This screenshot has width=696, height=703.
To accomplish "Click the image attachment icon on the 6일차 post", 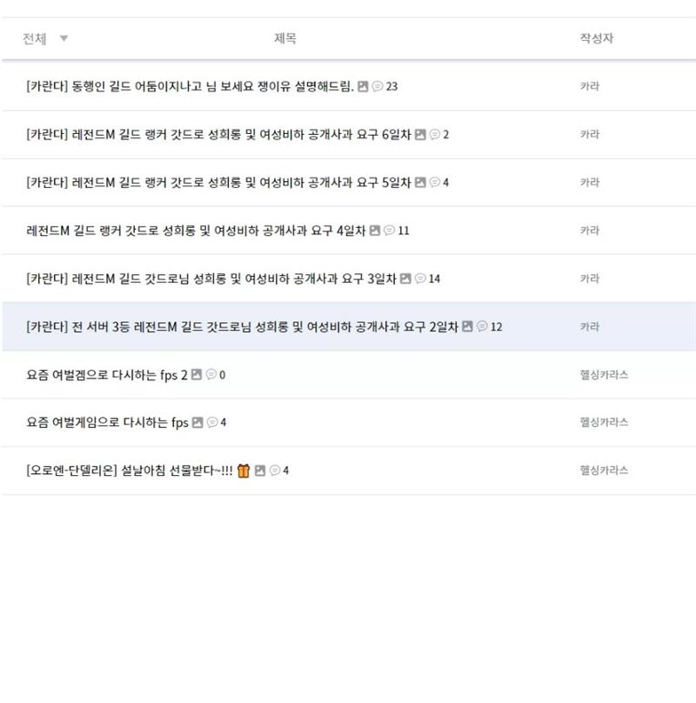I will 420,135.
